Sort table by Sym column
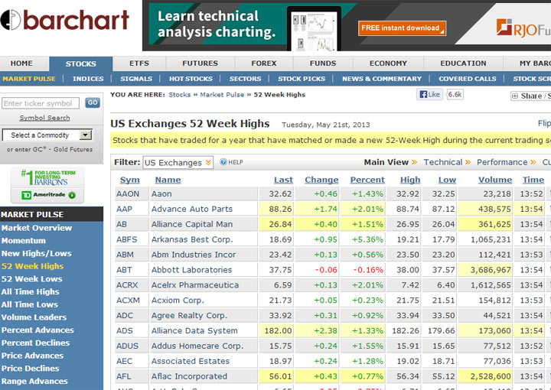 point(129,180)
